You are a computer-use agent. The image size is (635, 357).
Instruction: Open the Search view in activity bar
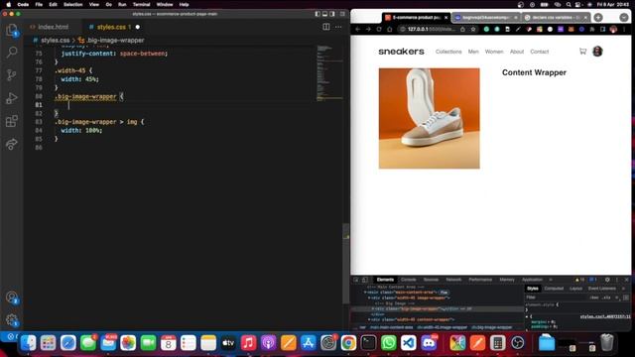[12, 52]
